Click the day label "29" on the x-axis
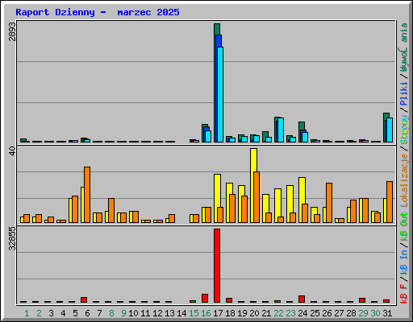Image resolution: width=413 pixels, height=322 pixels. [363, 313]
